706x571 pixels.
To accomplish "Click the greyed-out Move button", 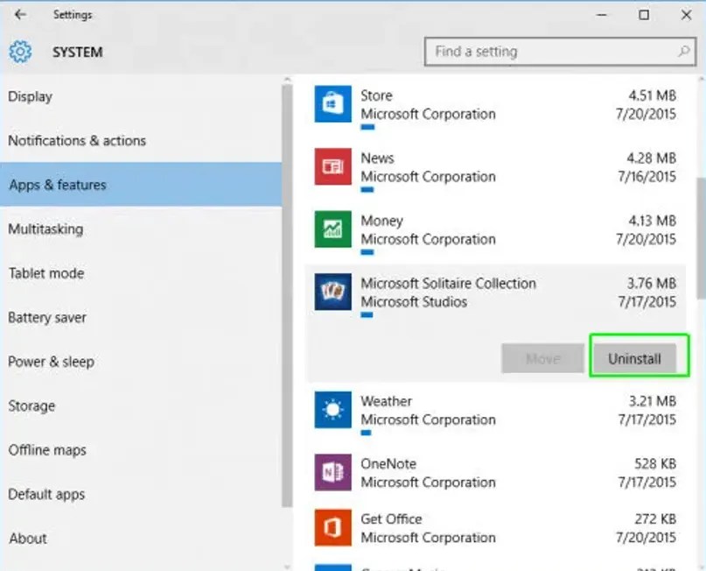I will (x=542, y=359).
